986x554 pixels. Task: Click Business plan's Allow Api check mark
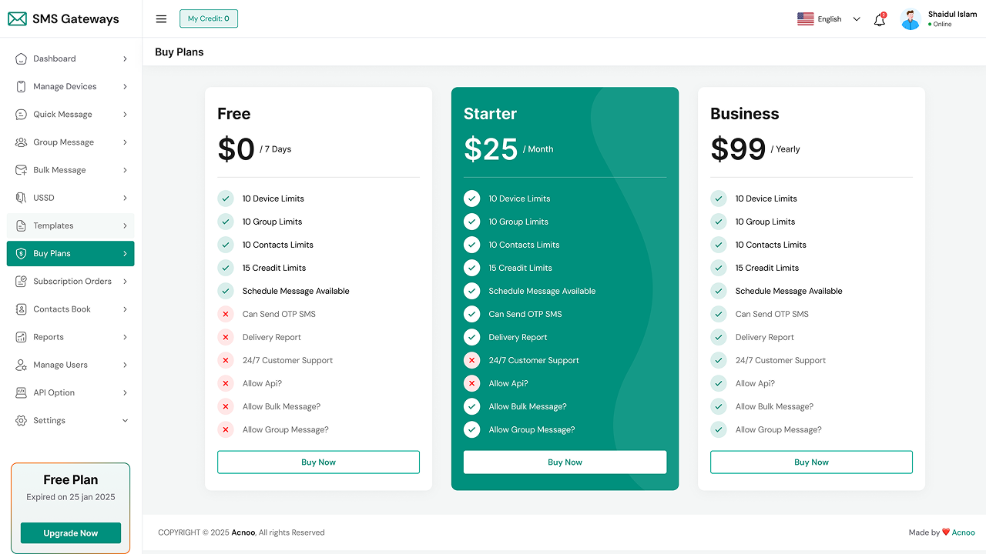pos(719,383)
